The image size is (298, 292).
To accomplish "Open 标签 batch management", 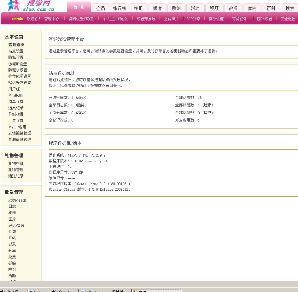I will point(12,263).
